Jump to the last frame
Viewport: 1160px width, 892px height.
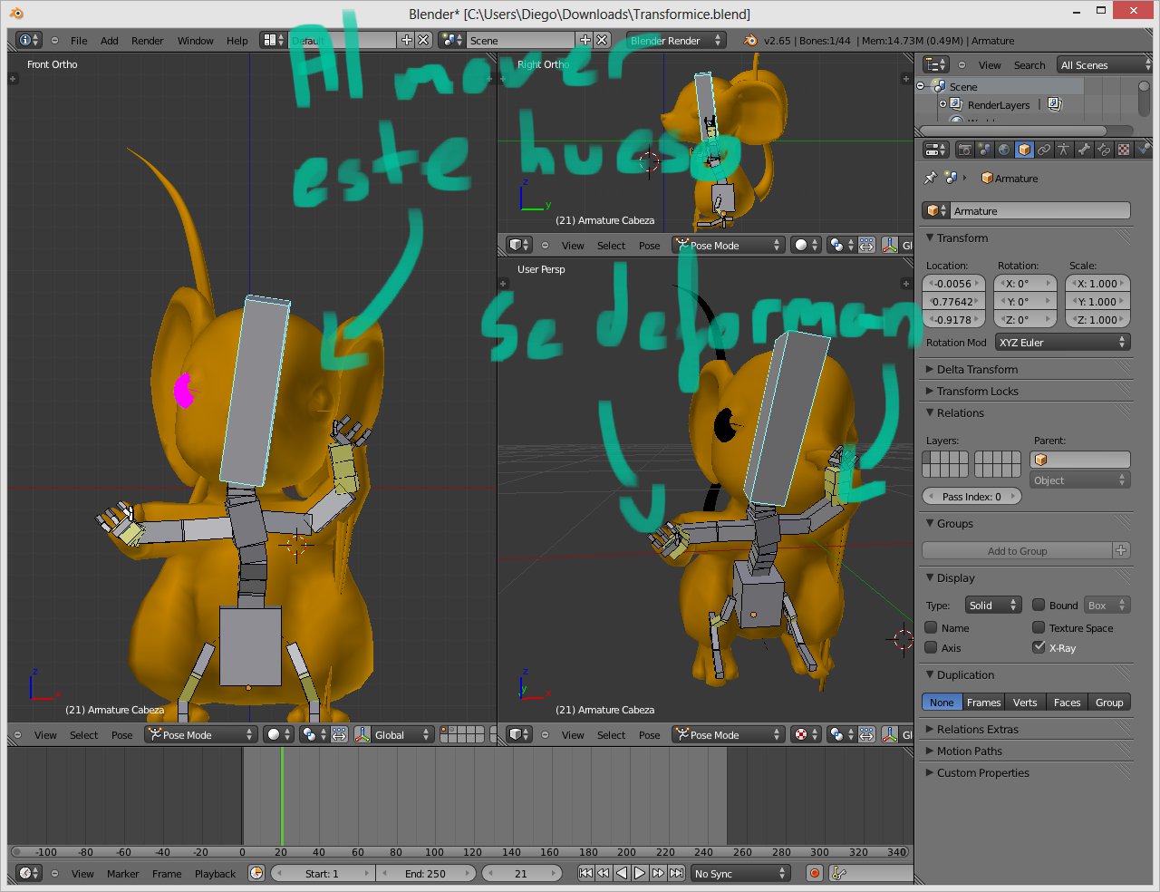click(x=676, y=873)
